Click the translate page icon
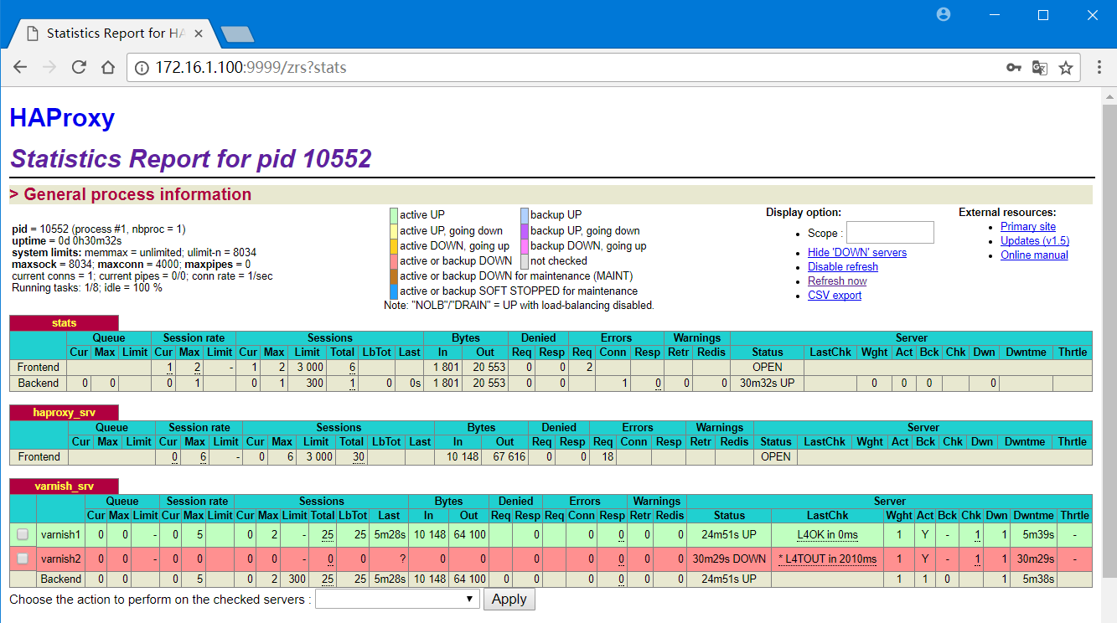This screenshot has height=623, width=1117. click(1040, 68)
